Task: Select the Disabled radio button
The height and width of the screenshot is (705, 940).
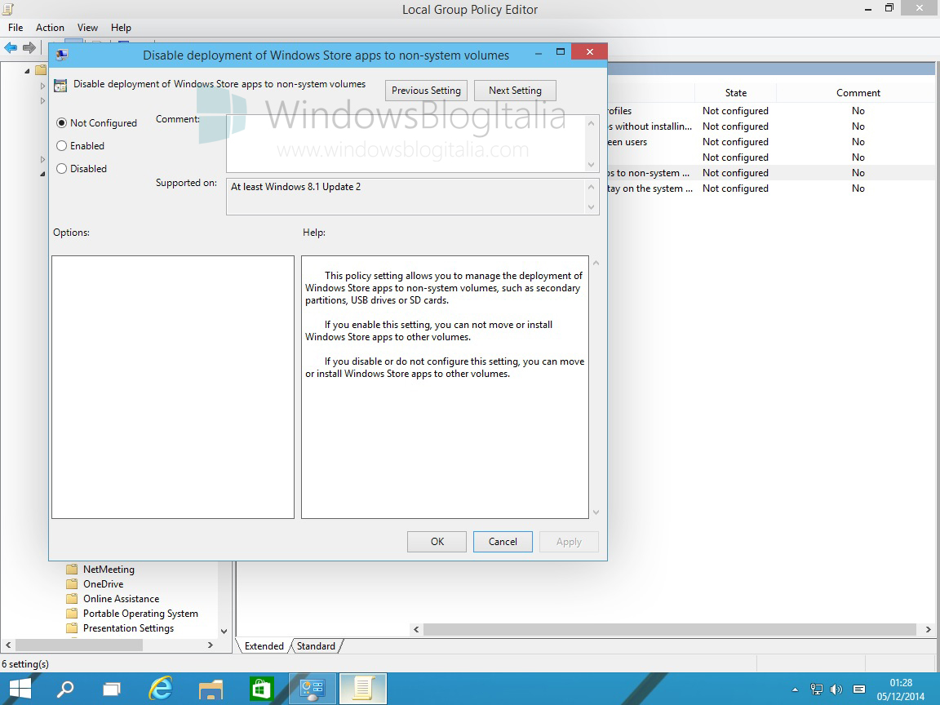Action: click(x=61, y=168)
